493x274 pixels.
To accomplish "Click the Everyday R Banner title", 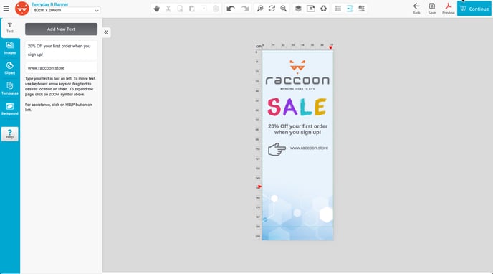I will pos(49,4).
